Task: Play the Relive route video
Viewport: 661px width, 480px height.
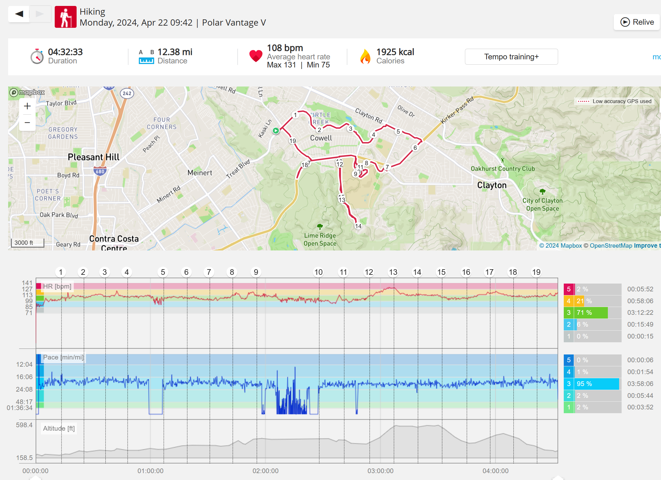Action: click(637, 22)
